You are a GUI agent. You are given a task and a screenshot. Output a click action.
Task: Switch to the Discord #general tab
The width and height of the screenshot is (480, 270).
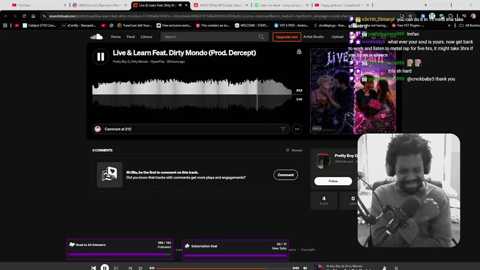(99, 5)
